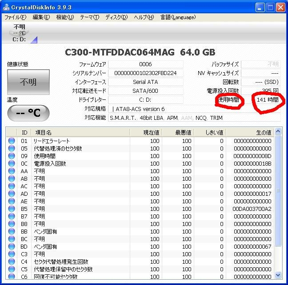Click the SMART list scrollbar thumb

click(278, 190)
